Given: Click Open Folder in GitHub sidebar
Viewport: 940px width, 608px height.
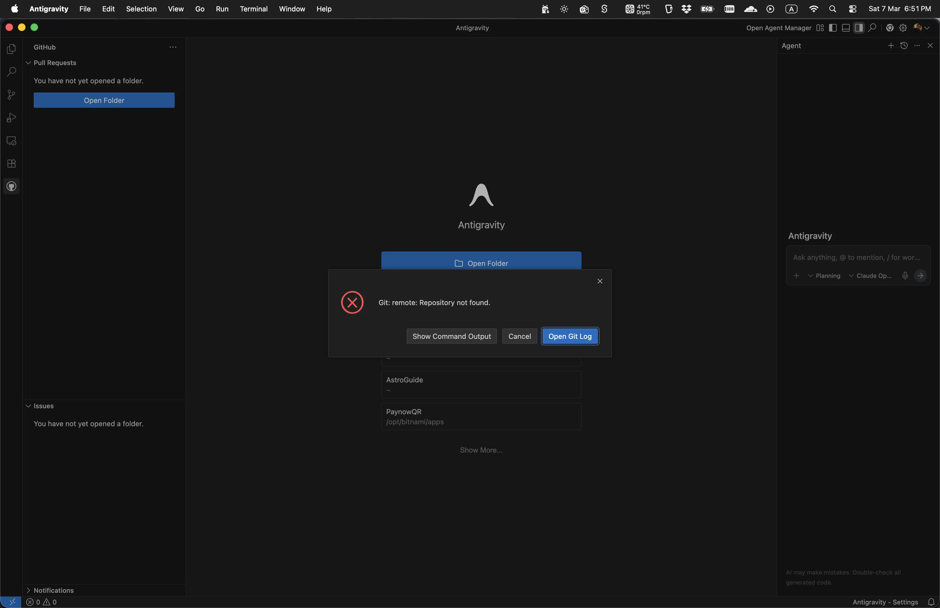Looking at the screenshot, I should [x=104, y=100].
